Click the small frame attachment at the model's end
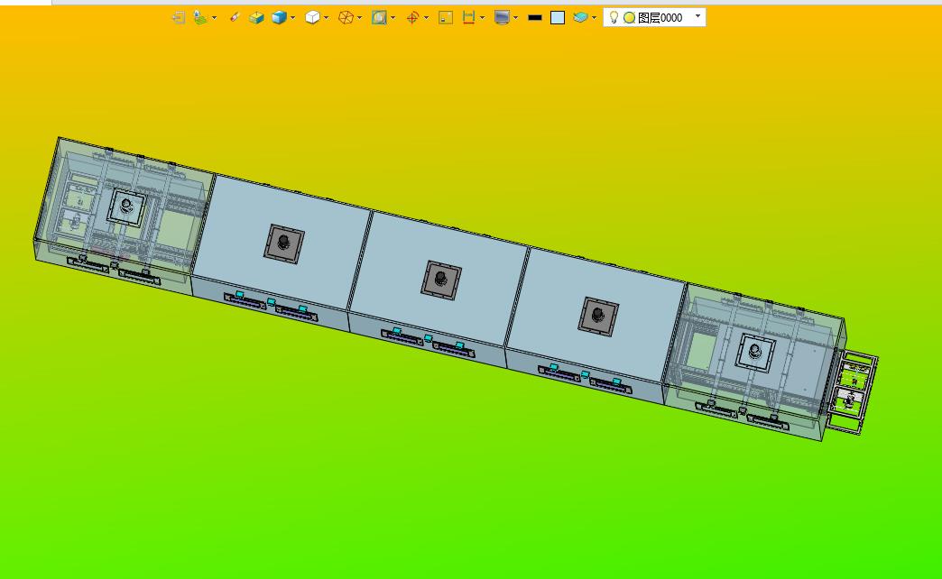Viewport: 942px width, 579px height. point(852,392)
